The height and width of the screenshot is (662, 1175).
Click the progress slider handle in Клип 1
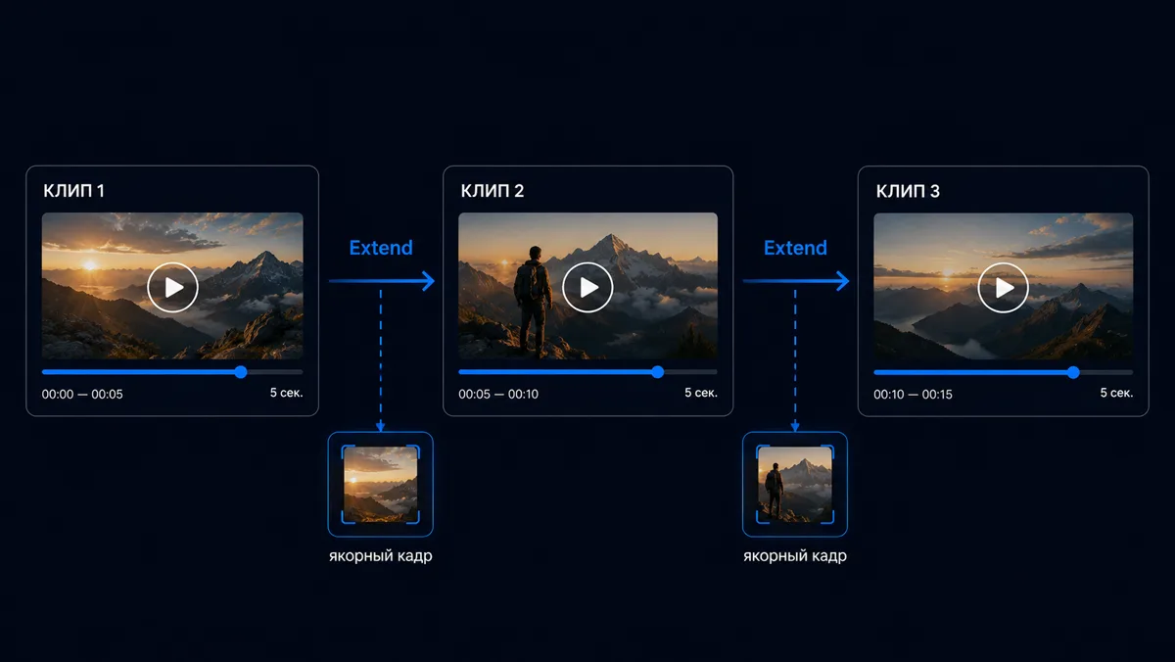click(241, 372)
